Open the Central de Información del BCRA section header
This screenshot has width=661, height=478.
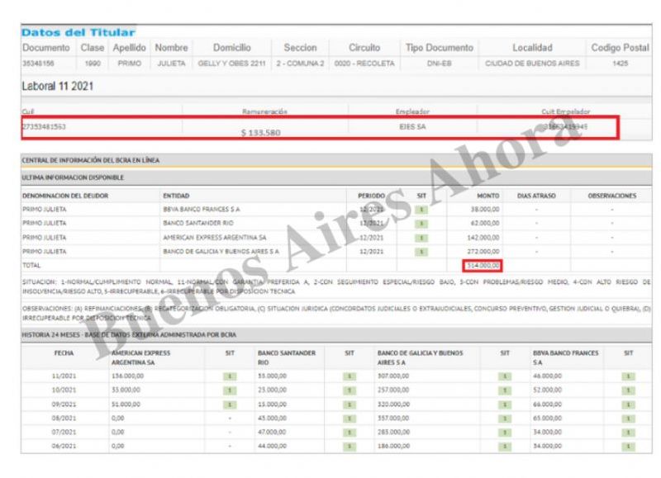(91, 160)
